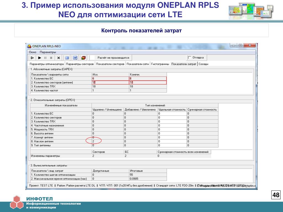Click the Удалено / Уменьшено column header
283x212 pixels.
point(108,110)
